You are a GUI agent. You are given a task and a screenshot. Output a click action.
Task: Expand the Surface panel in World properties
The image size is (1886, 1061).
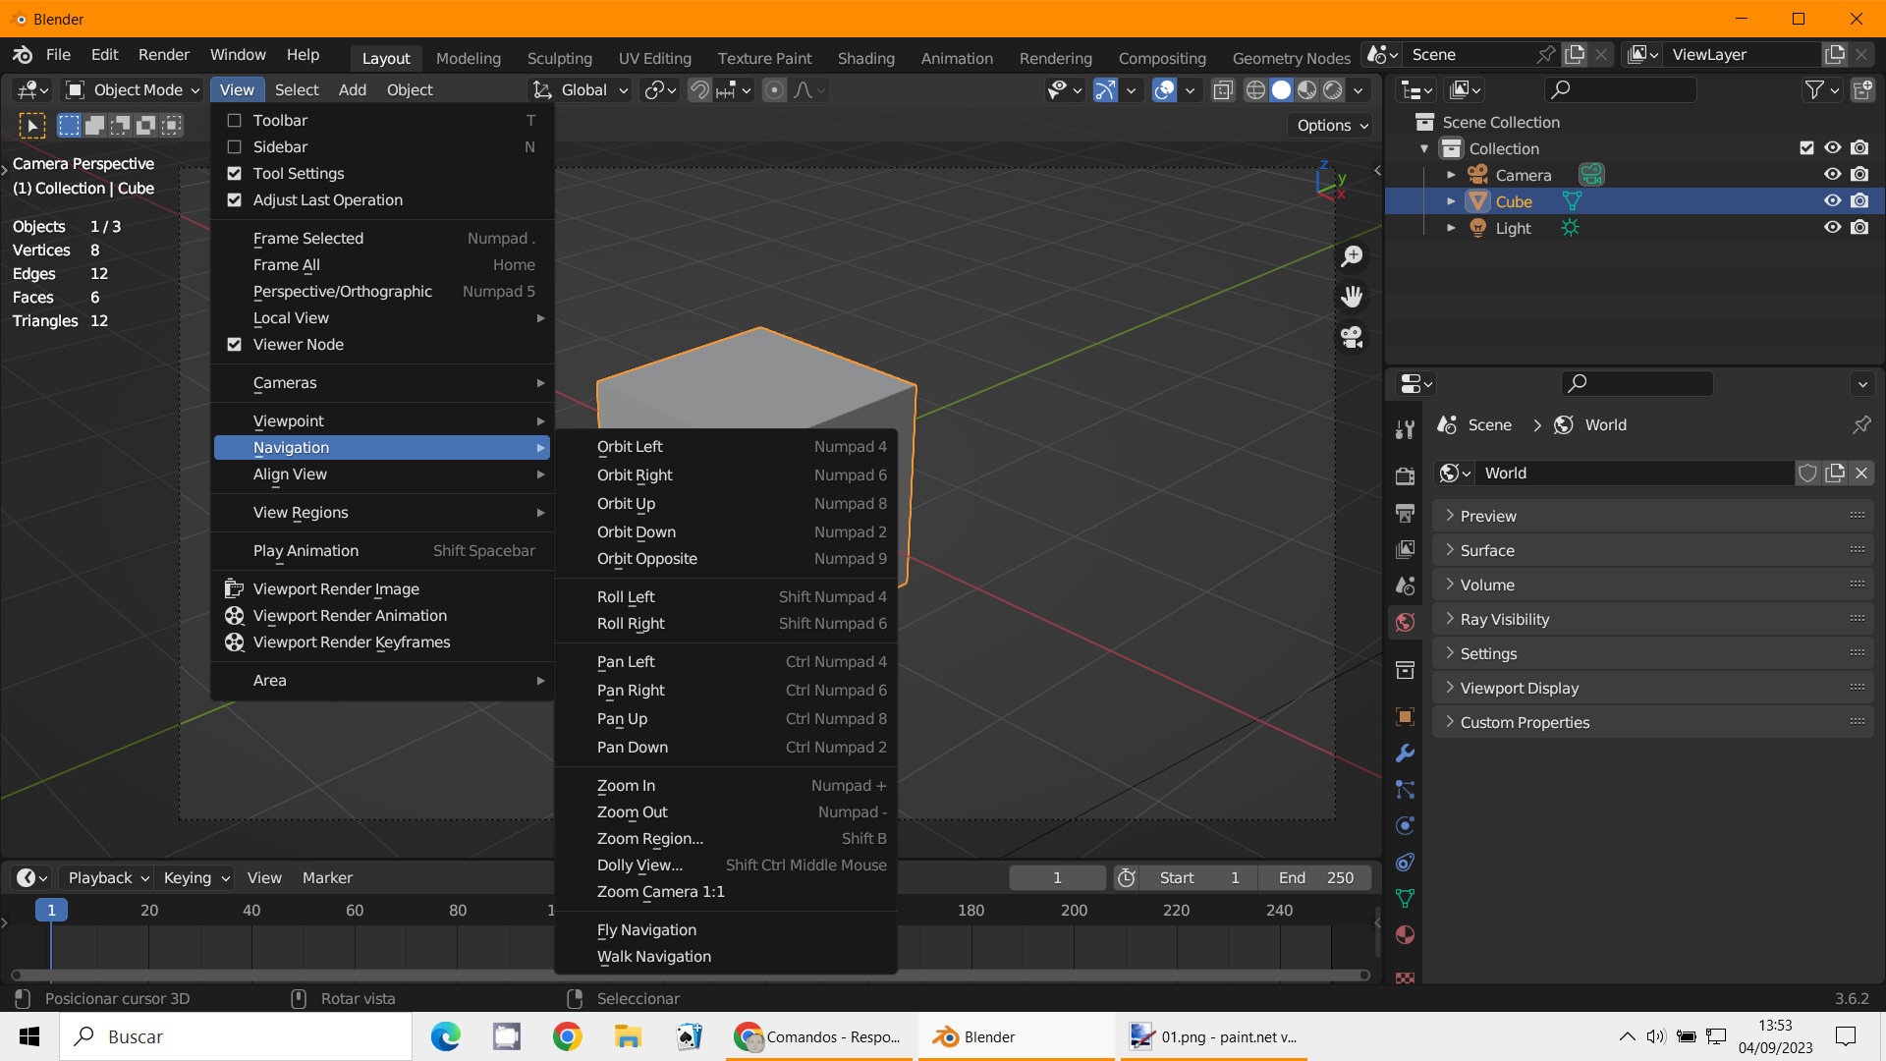pos(1487,551)
